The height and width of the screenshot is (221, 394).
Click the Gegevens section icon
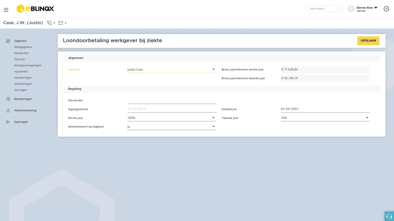8,41
